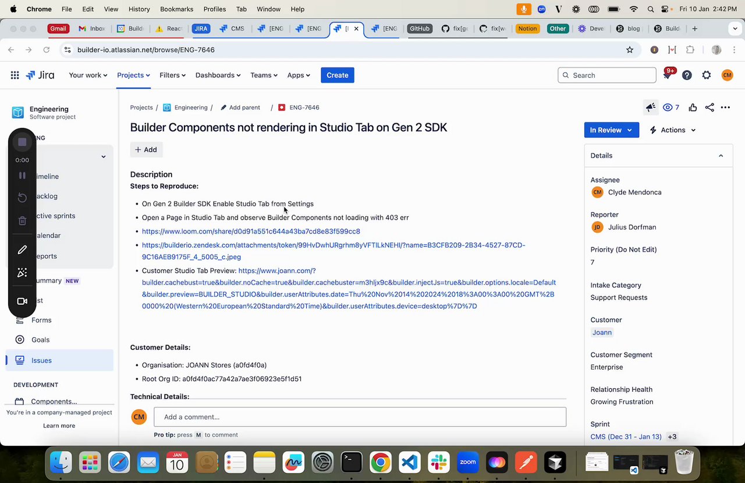Open the Filters dropdown menu
This screenshot has width=745, height=483.
[x=172, y=75]
